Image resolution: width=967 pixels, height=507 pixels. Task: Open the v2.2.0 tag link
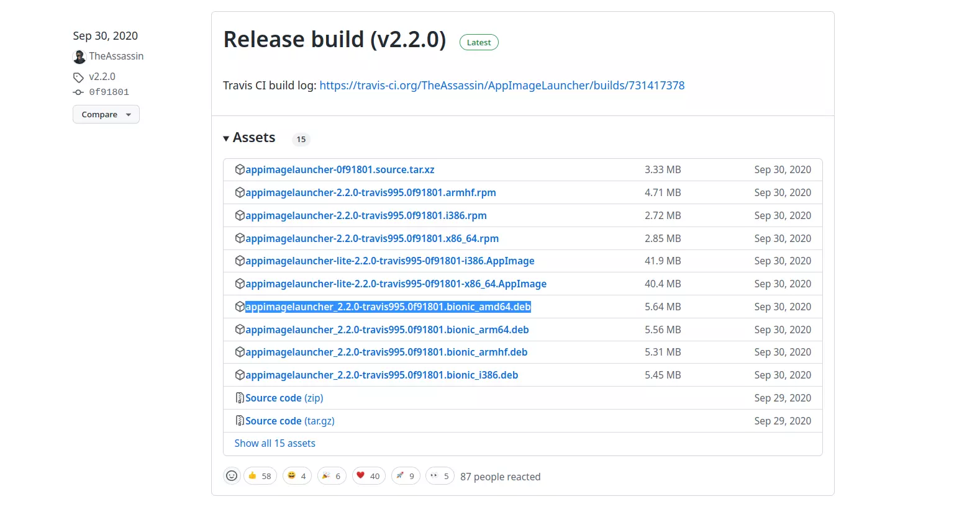[x=102, y=76]
